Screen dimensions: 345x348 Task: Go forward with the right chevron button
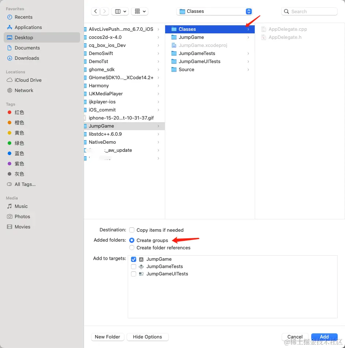[104, 11]
